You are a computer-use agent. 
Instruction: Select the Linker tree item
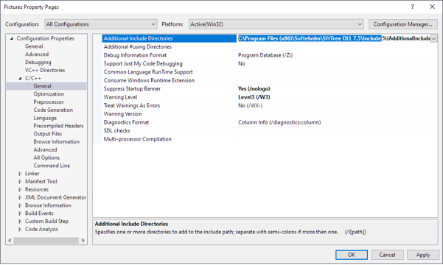(x=32, y=174)
